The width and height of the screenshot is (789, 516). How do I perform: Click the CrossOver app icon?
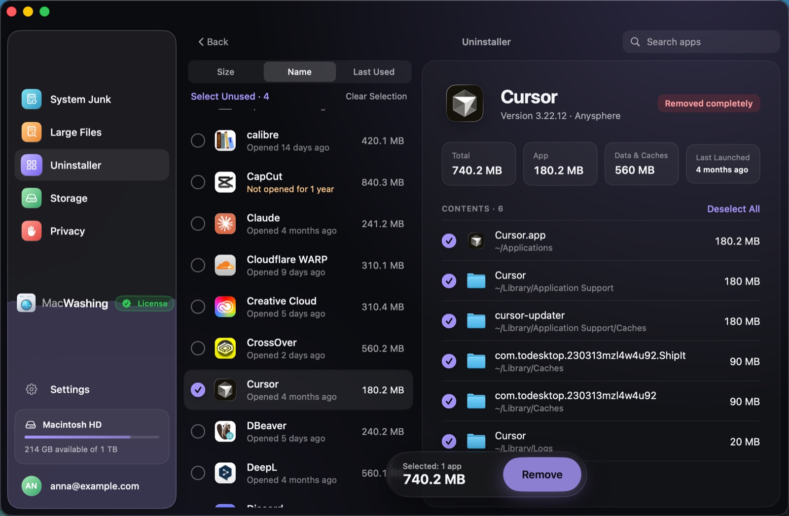(x=225, y=348)
